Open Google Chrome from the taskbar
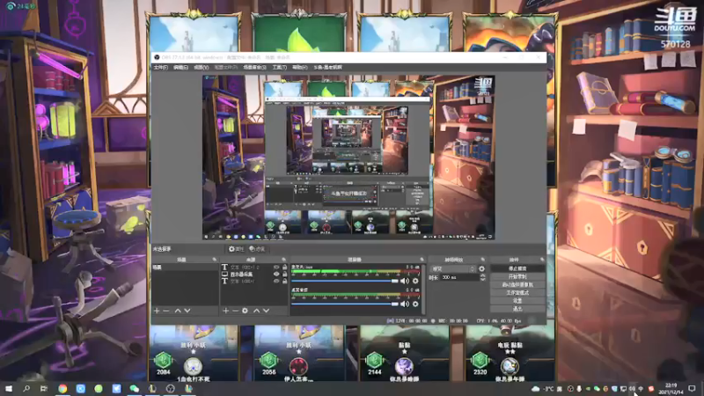Image resolution: width=704 pixels, height=396 pixels. pos(62,389)
